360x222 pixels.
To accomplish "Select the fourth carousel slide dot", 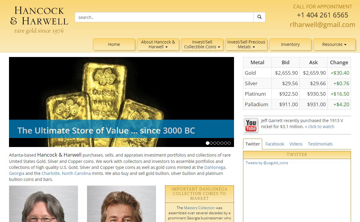I will click(218, 143).
